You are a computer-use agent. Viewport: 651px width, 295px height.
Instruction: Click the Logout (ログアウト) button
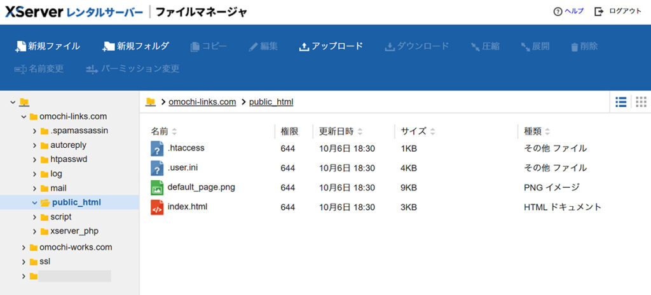pos(617,11)
